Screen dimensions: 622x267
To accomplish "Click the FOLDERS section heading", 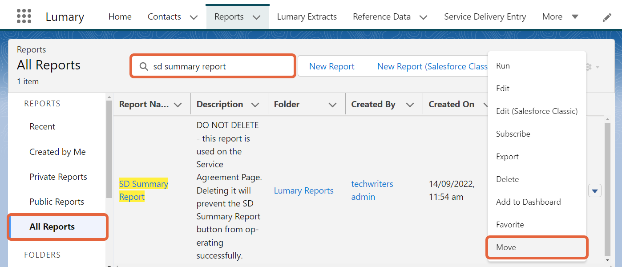I will point(42,255).
